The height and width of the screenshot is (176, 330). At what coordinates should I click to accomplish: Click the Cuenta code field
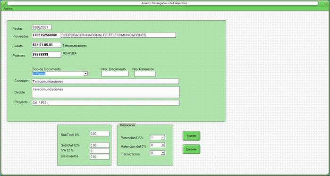tap(46, 45)
